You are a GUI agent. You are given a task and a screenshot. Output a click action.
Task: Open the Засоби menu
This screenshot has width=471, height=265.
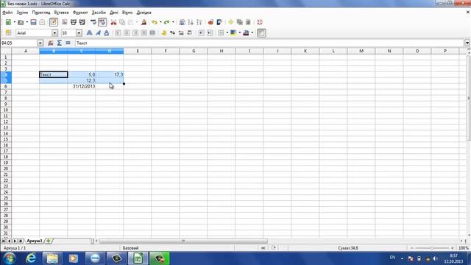coord(99,13)
